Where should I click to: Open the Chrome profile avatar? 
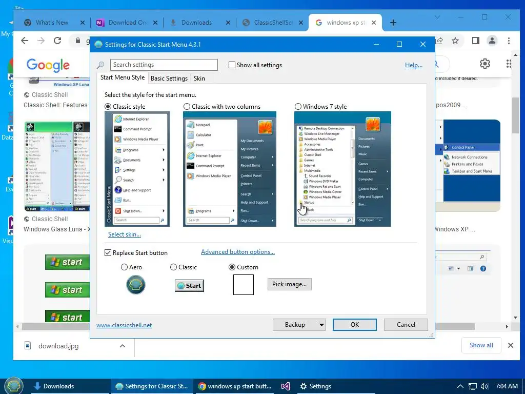492,41
